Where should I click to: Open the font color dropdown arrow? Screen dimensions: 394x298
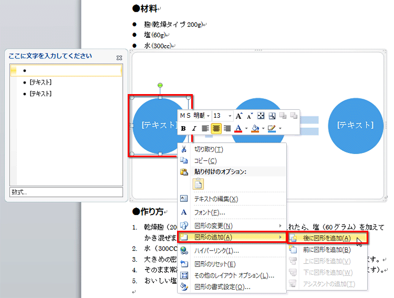pyautogui.click(x=246, y=129)
